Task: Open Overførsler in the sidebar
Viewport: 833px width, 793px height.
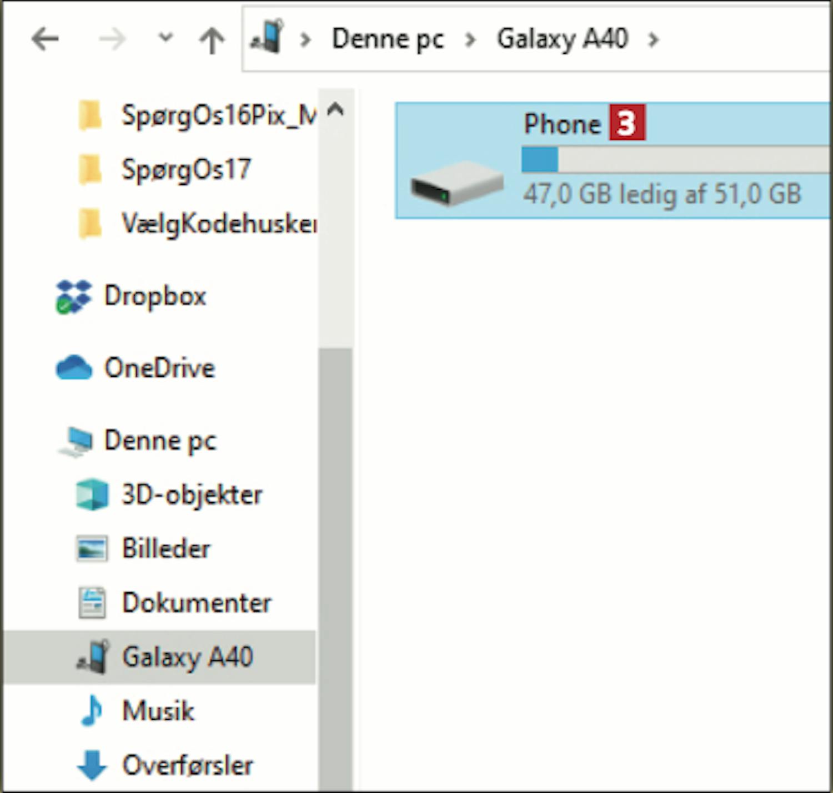Action: pyautogui.click(x=188, y=765)
